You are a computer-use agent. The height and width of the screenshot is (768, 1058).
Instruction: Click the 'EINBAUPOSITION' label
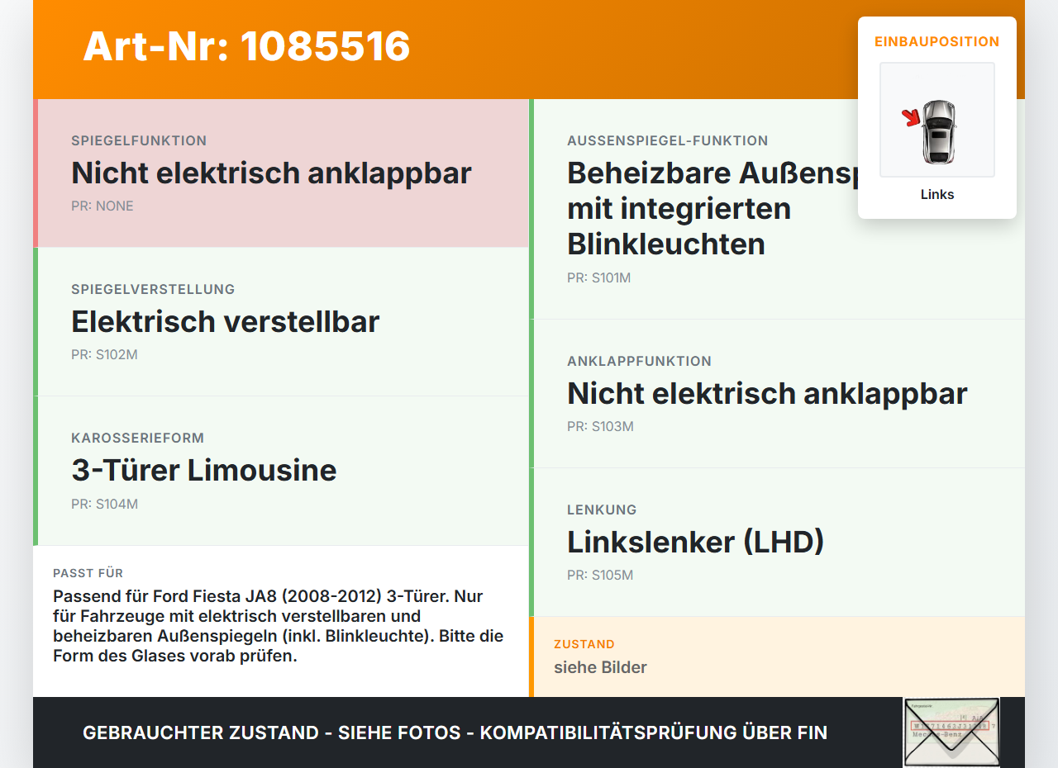(937, 41)
